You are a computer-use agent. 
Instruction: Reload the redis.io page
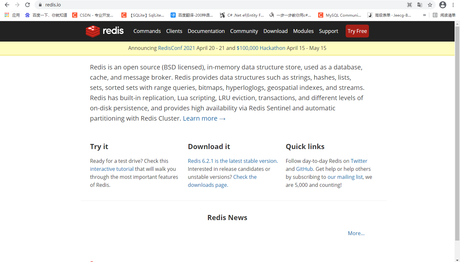point(27,5)
